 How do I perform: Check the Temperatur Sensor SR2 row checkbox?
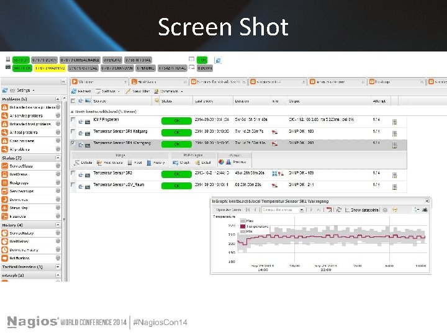(x=73, y=173)
